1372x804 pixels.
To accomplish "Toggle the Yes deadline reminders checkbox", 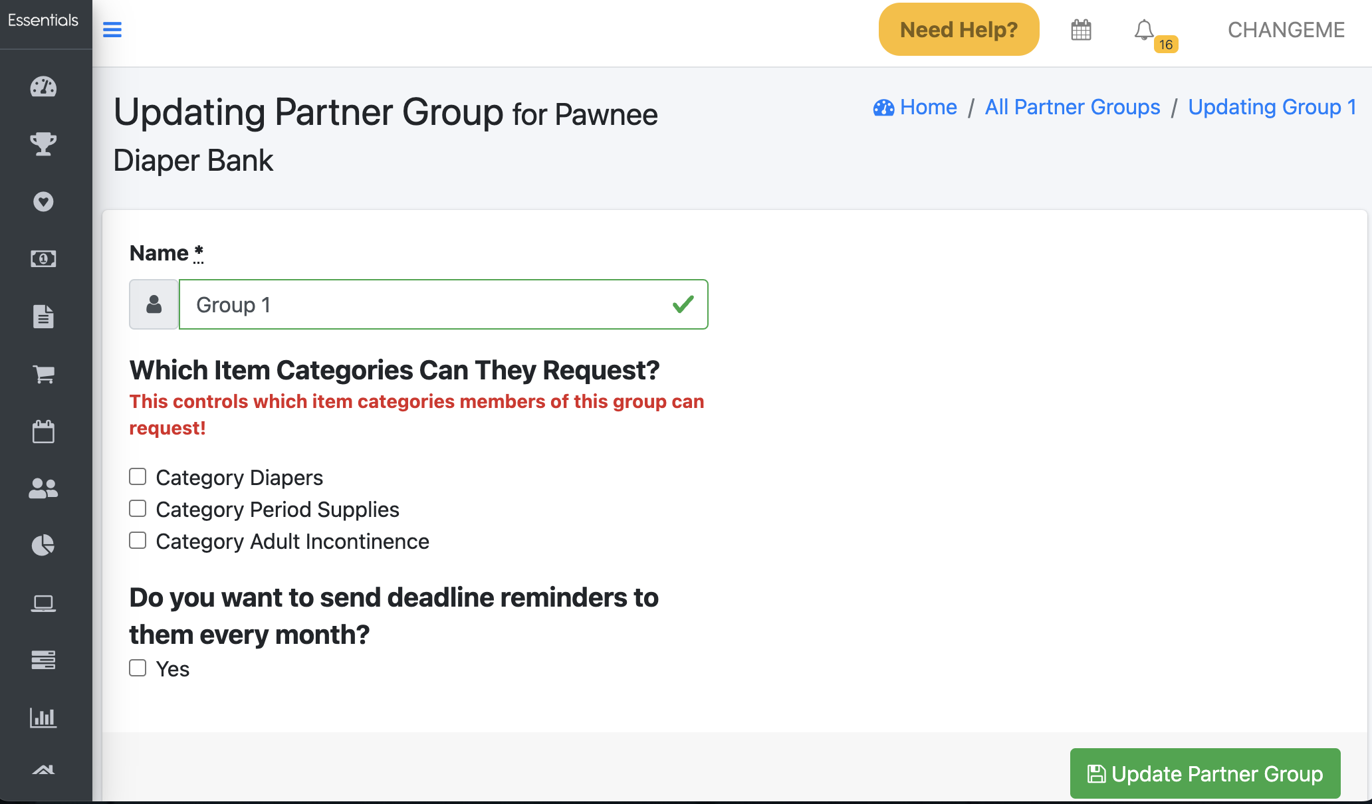I will [x=138, y=668].
